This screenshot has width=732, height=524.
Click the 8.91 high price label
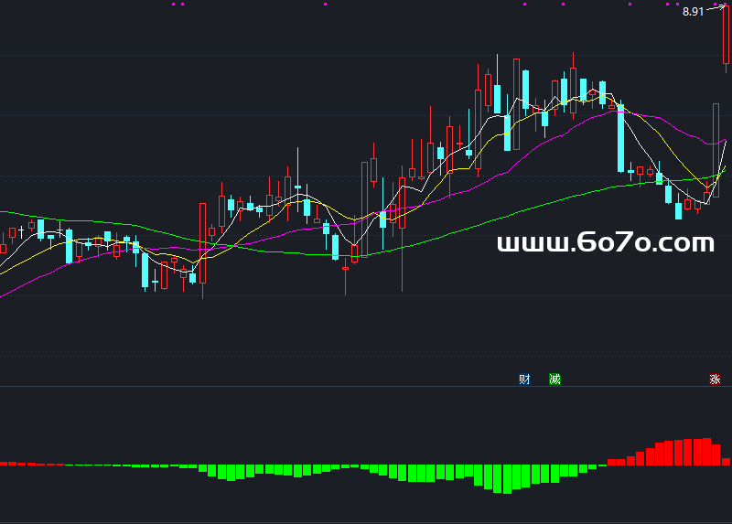click(693, 12)
